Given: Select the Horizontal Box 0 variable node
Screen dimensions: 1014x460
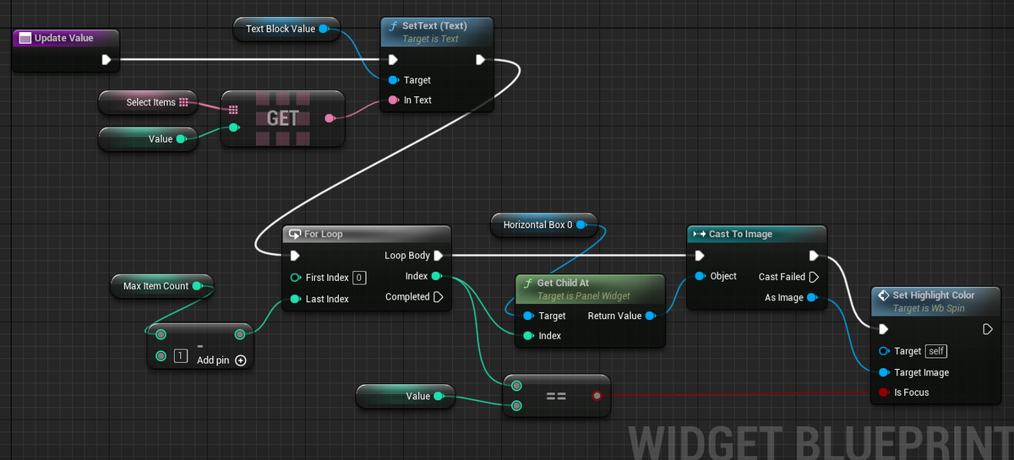Looking at the screenshot, I should 544,225.
